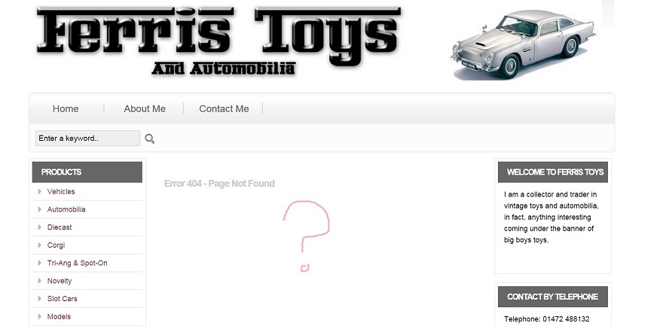The image size is (669, 326).
Task: Click the arrow beside Automobilia
Action: pyautogui.click(x=40, y=209)
